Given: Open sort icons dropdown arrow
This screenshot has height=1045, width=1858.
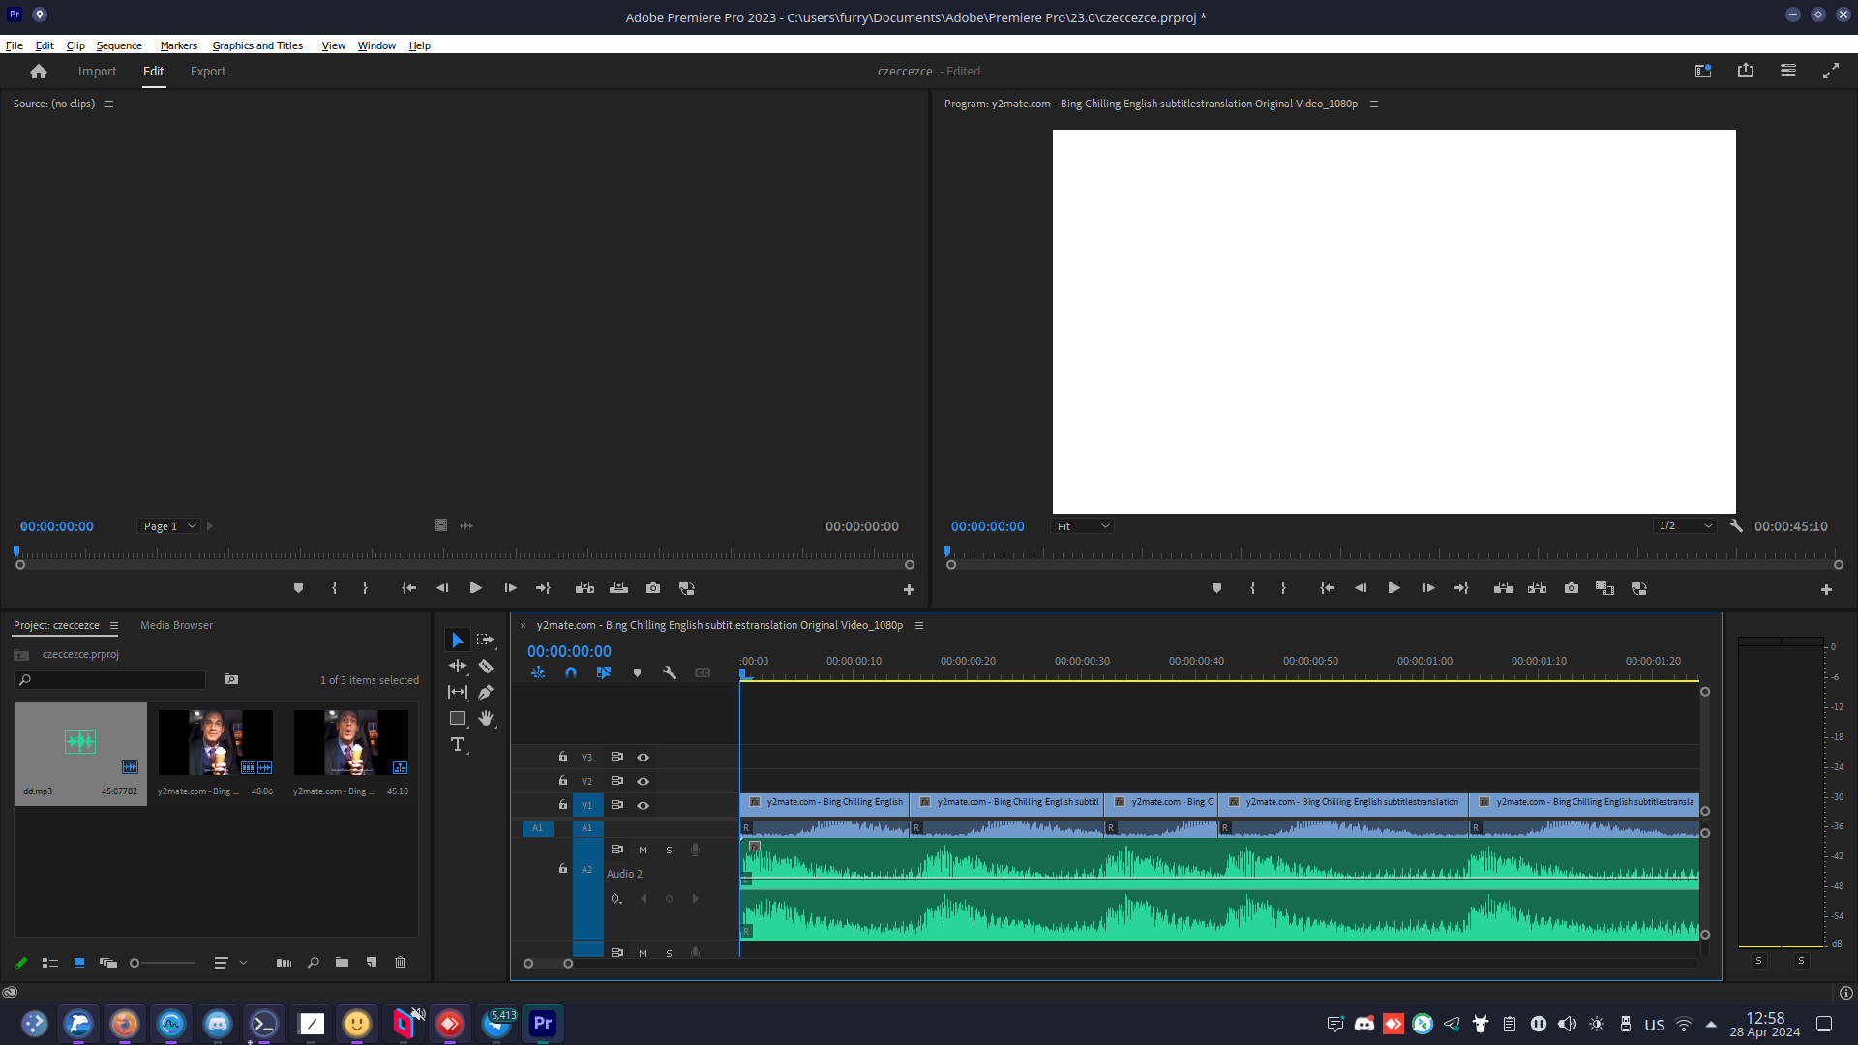Looking at the screenshot, I should point(243,962).
